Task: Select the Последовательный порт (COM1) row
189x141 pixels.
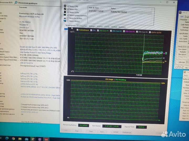Action: pos(33,66)
